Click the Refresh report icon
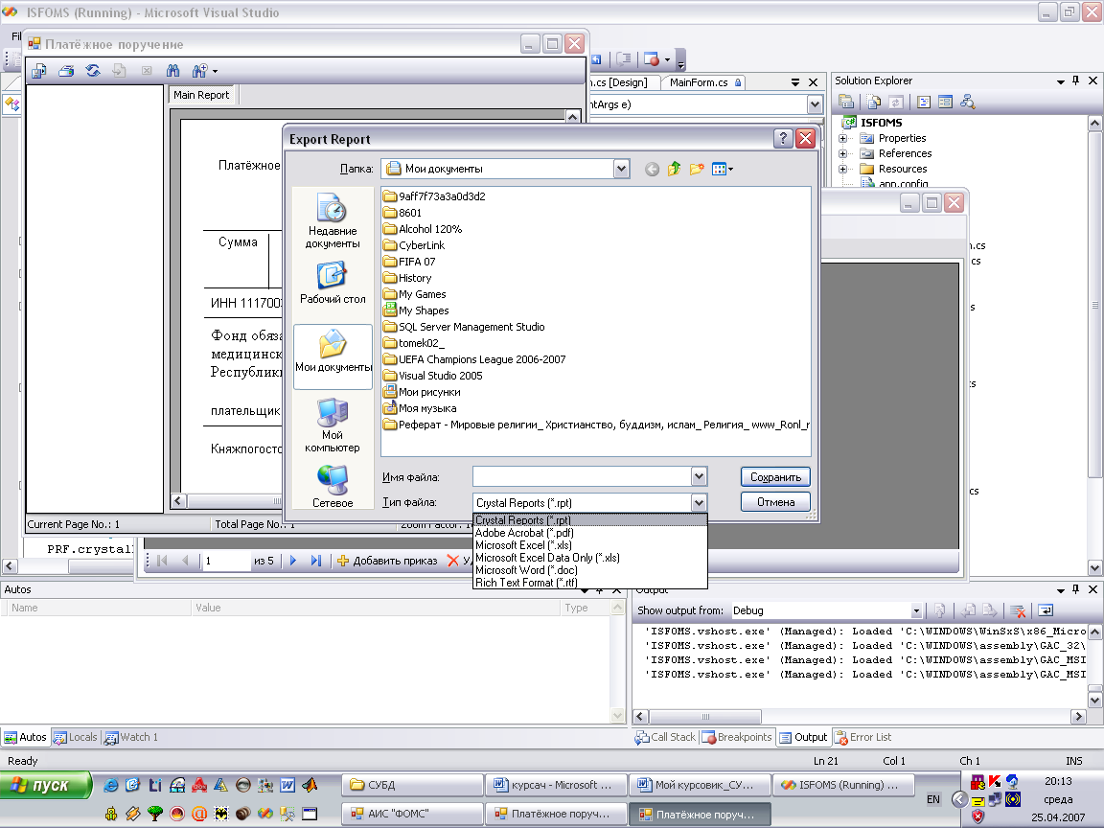This screenshot has width=1104, height=828. click(x=93, y=71)
